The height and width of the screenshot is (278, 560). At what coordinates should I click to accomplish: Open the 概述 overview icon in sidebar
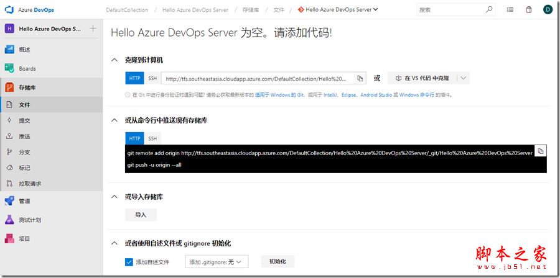[9, 50]
